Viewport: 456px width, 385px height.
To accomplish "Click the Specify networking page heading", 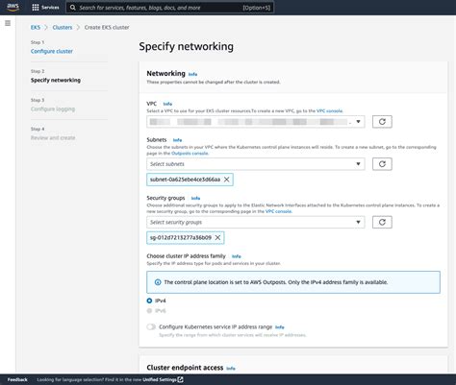I will pos(187,46).
